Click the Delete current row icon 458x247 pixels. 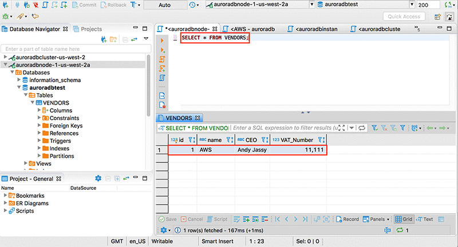[264, 219]
